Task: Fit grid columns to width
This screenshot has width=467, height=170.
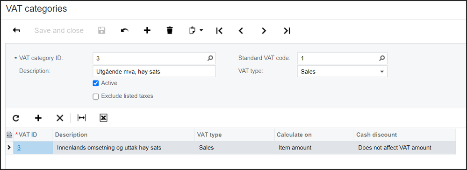Action: point(81,118)
